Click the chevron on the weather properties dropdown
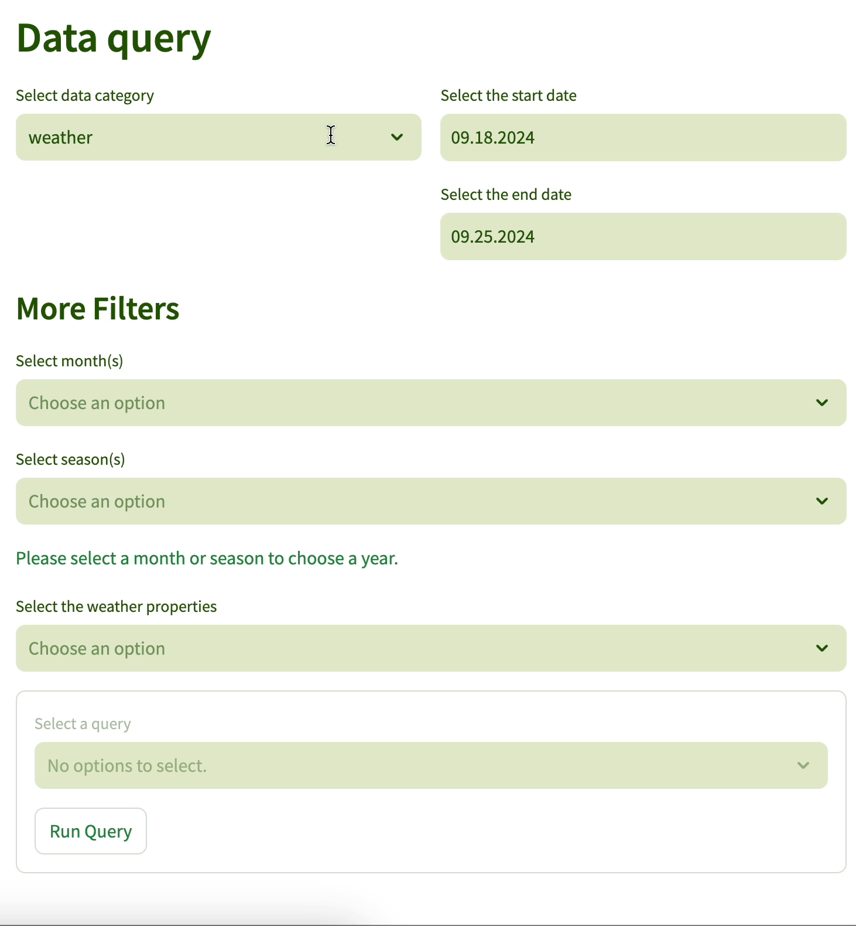Viewport: 856px width, 926px height. click(821, 648)
